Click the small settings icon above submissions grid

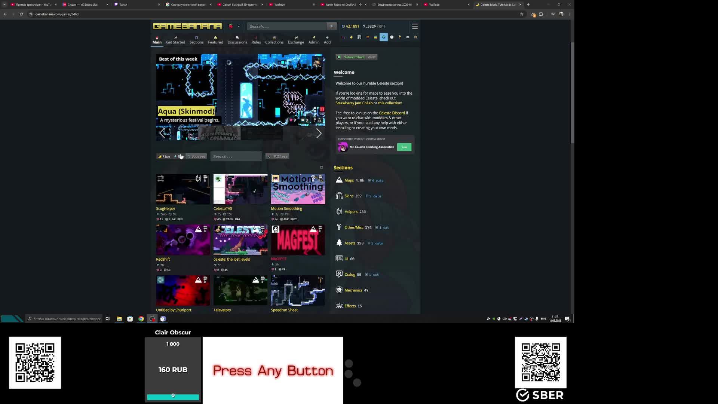(x=322, y=167)
